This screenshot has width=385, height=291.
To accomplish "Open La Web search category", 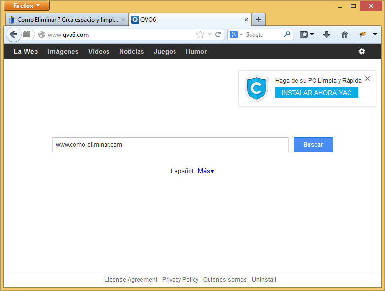I will (26, 51).
